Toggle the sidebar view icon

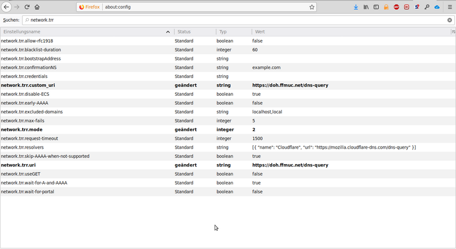[376, 7]
